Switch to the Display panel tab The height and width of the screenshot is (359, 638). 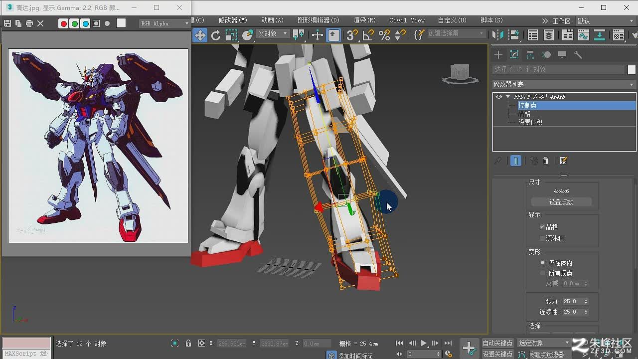pyautogui.click(x=562, y=55)
